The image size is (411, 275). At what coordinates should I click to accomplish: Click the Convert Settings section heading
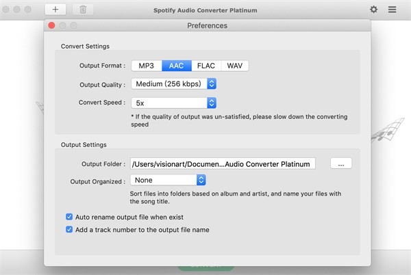[85, 47]
